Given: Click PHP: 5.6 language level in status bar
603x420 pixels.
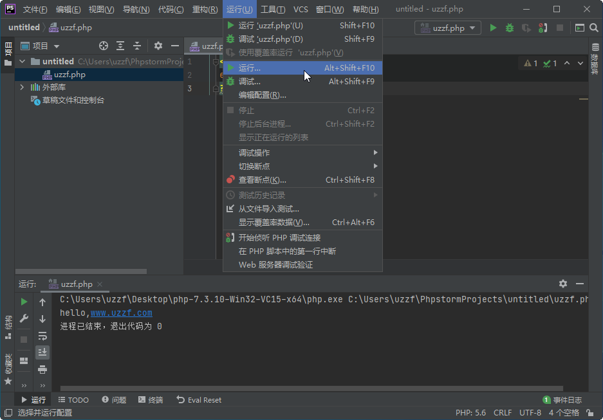Looking at the screenshot, I should coord(470,413).
